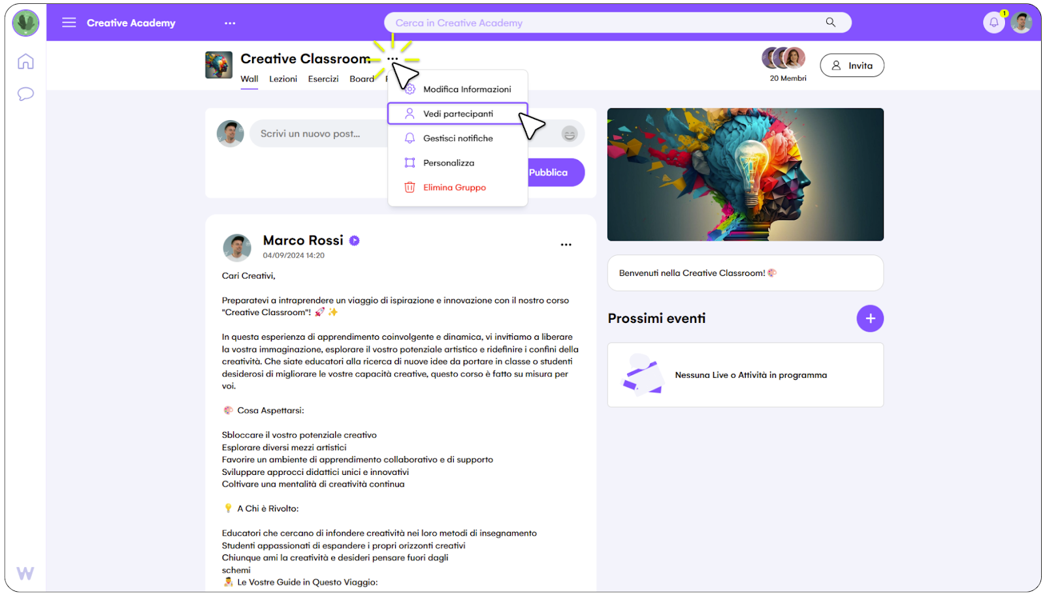Select Elimina Gruppo in the menu

click(458, 187)
